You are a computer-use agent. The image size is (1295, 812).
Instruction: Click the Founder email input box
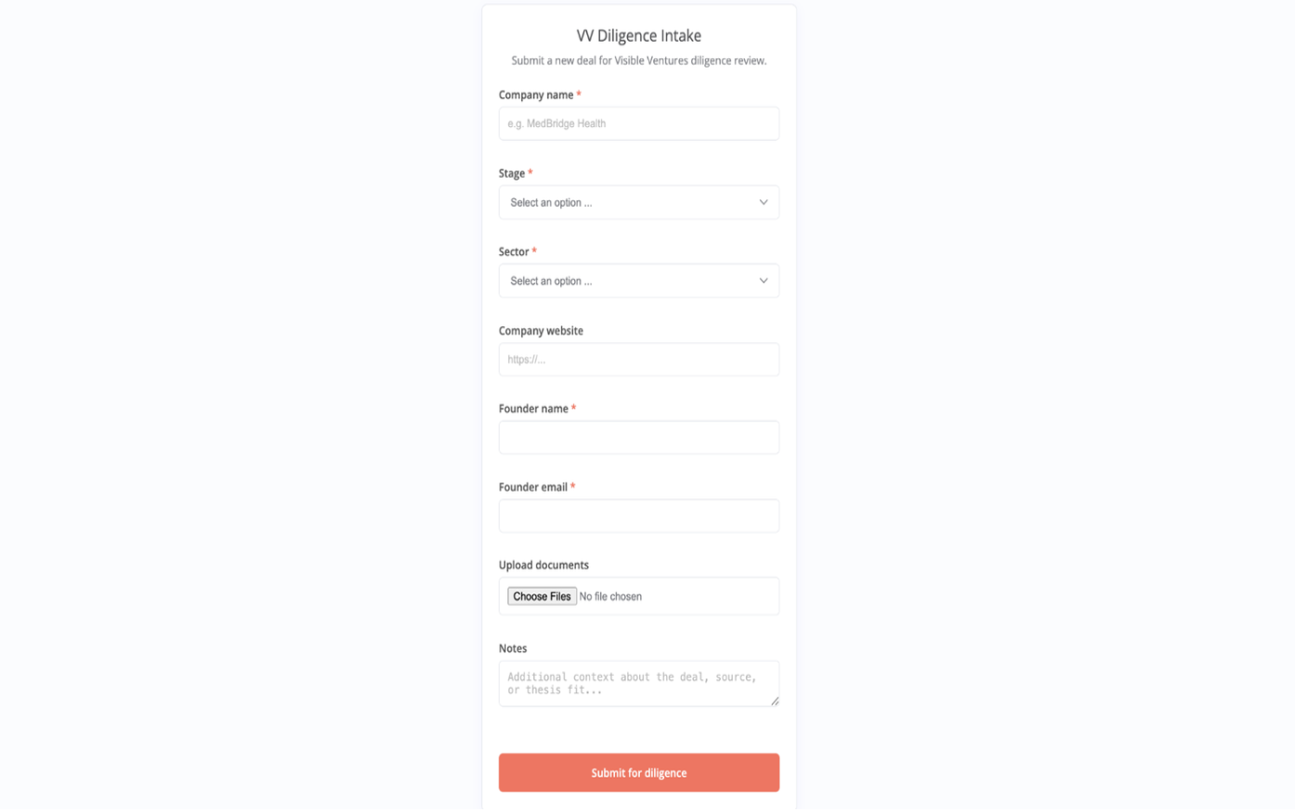tap(638, 515)
